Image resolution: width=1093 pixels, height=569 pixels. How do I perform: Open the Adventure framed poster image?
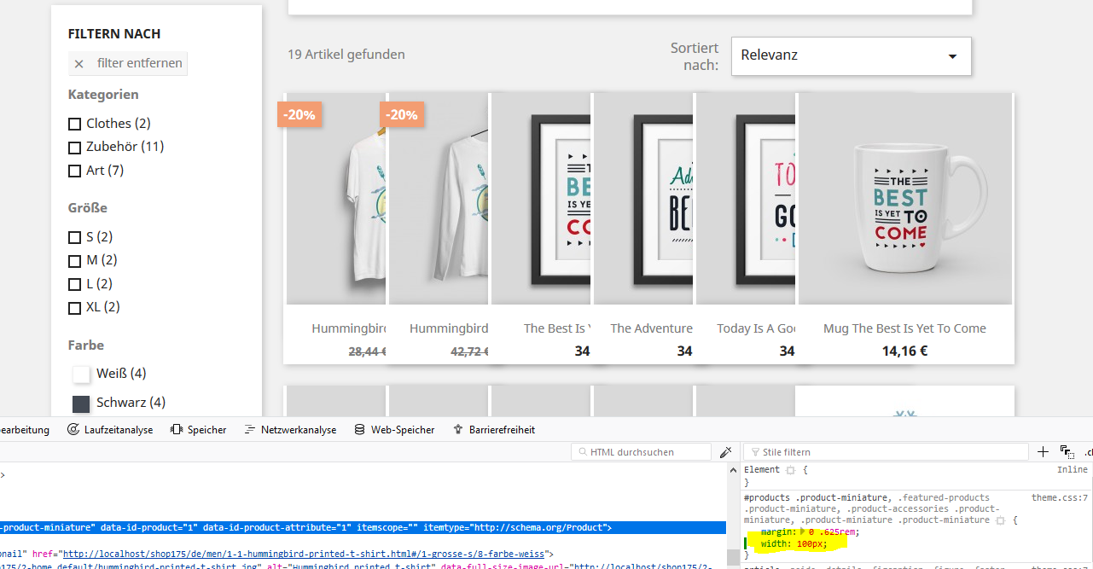(644, 199)
